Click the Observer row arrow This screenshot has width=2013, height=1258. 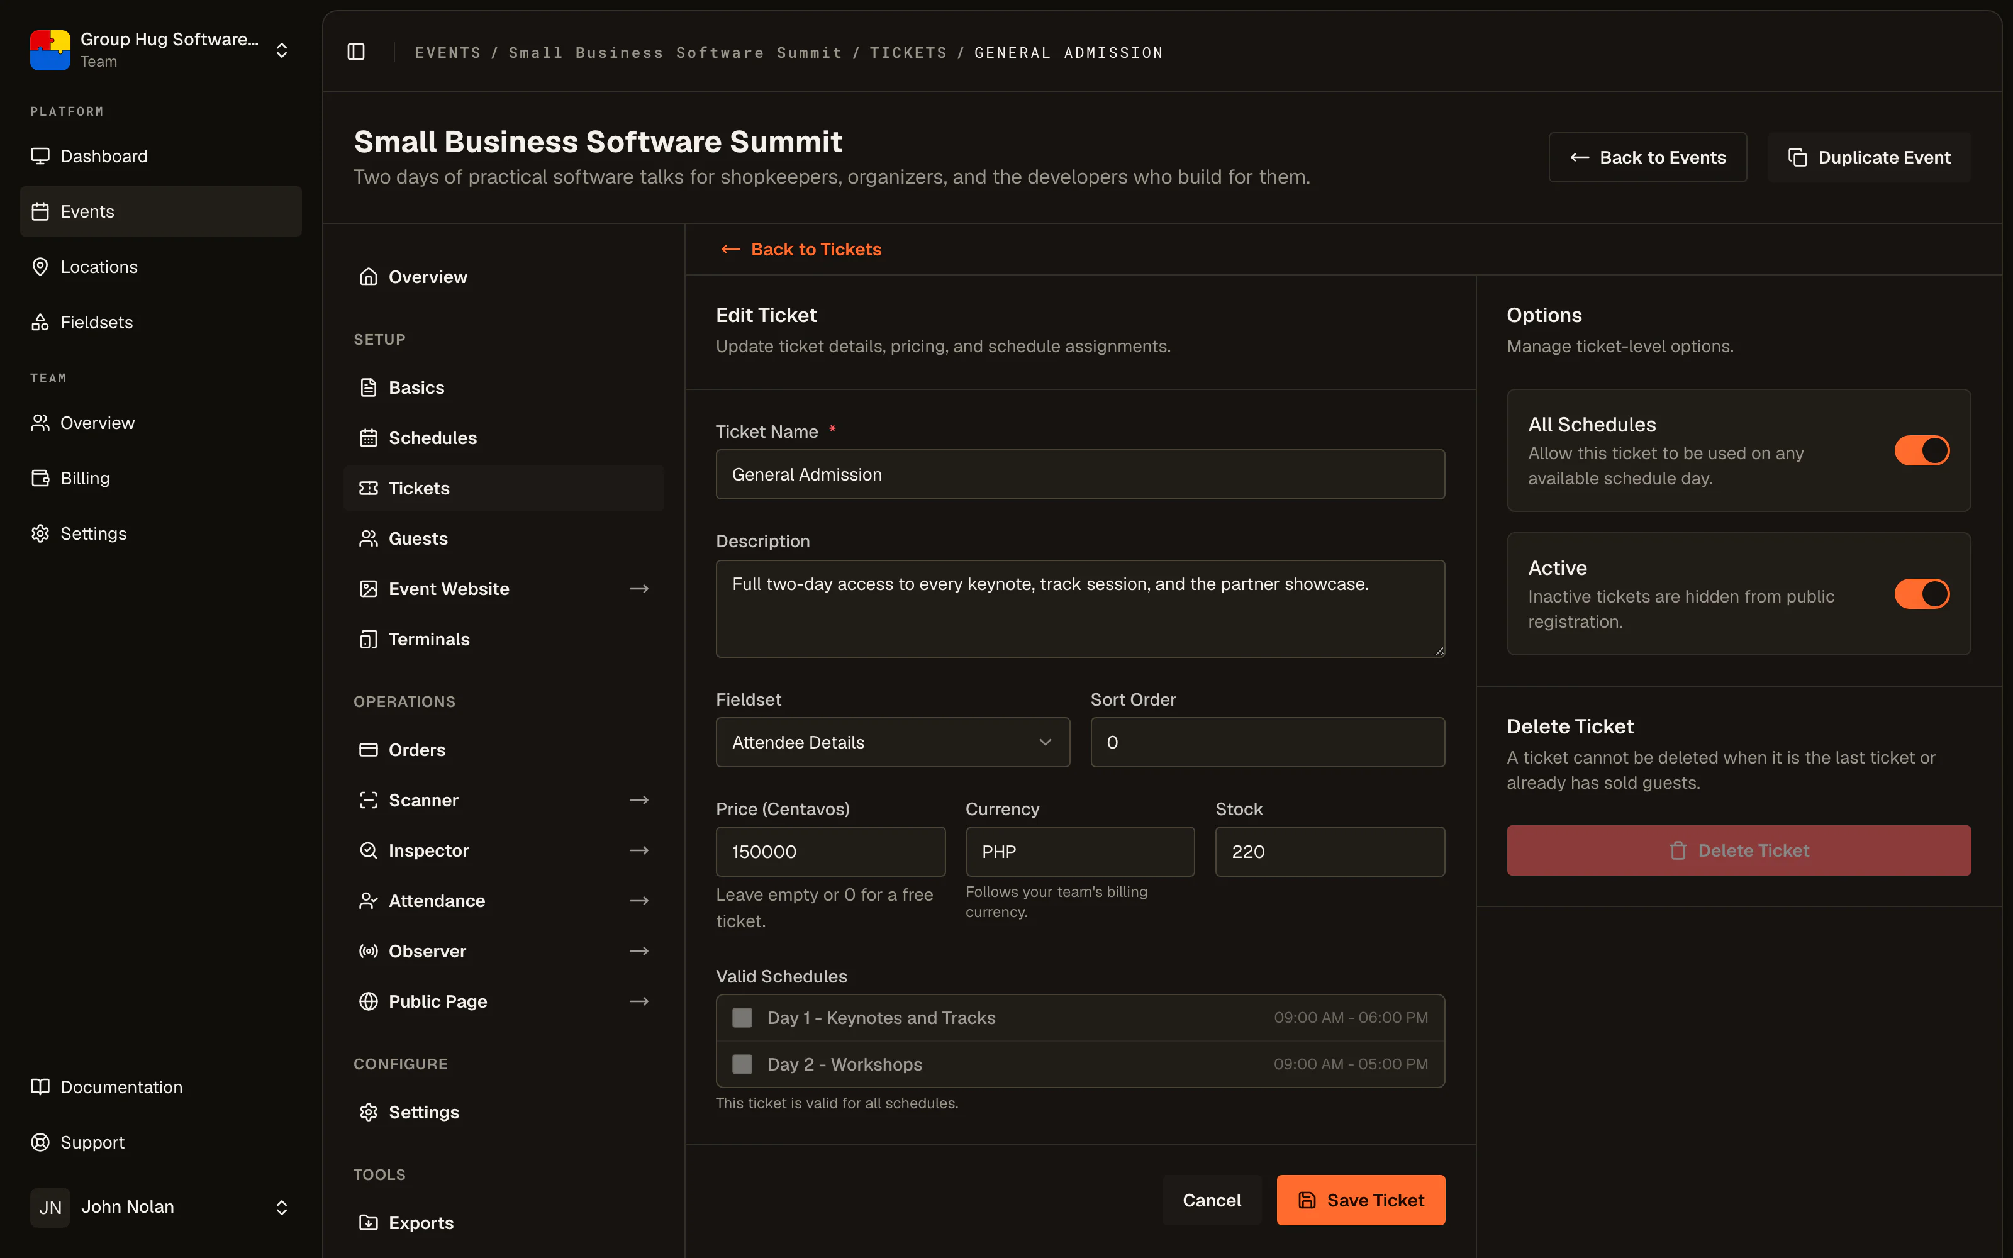(639, 951)
